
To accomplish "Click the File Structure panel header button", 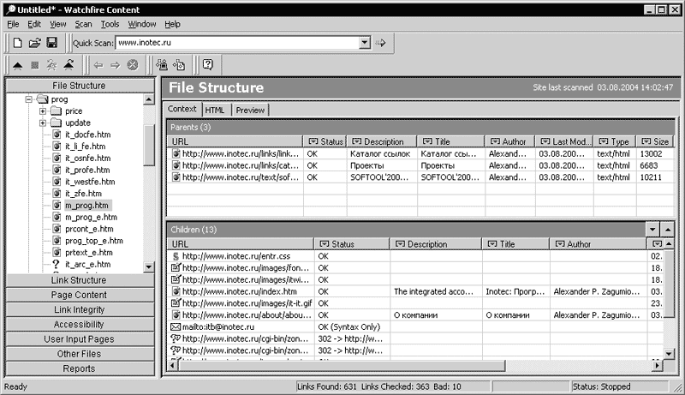I will pos(80,86).
